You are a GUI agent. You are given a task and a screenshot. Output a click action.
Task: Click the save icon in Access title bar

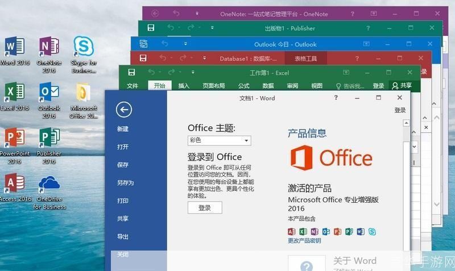(x=143, y=58)
